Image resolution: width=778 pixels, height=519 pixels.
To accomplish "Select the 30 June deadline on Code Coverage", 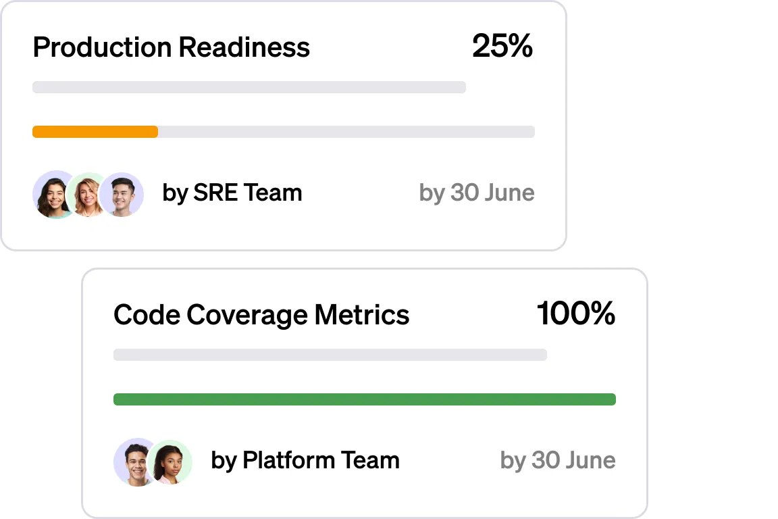I will click(559, 461).
